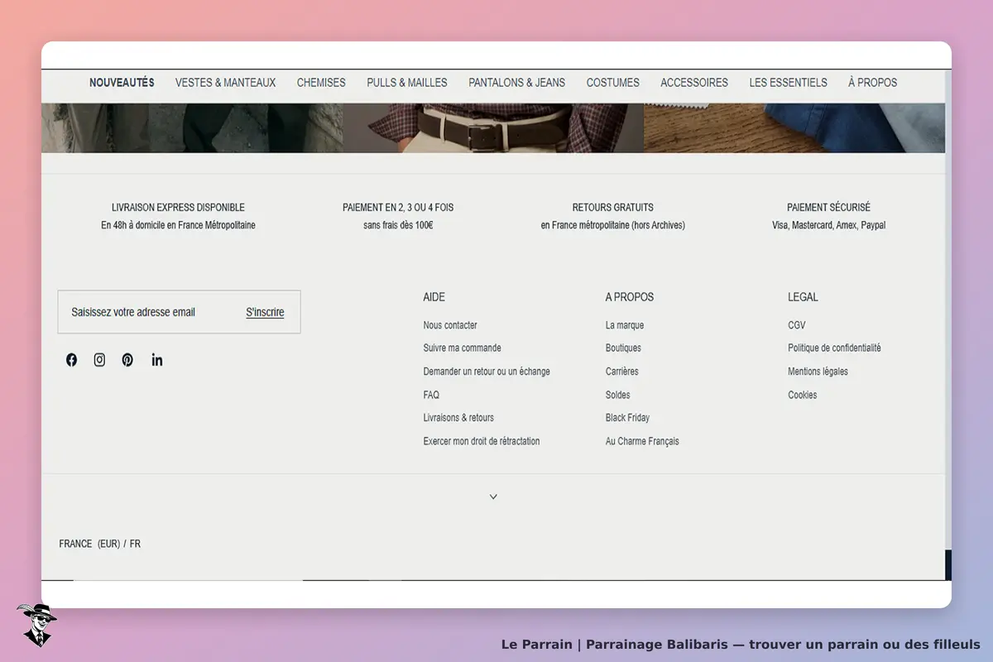Expand the footer with the down chevron

pos(493,496)
